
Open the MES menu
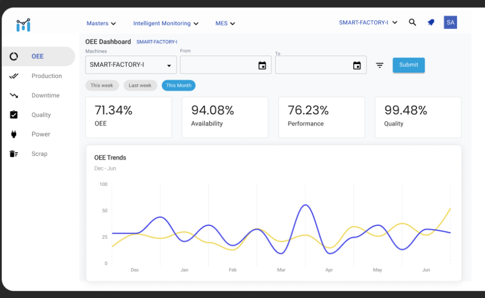click(225, 24)
